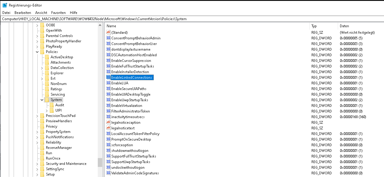The image size is (384, 177).
Task: Select the EnableSecureUIAPaths value name
Action: pyautogui.click(x=129, y=89)
